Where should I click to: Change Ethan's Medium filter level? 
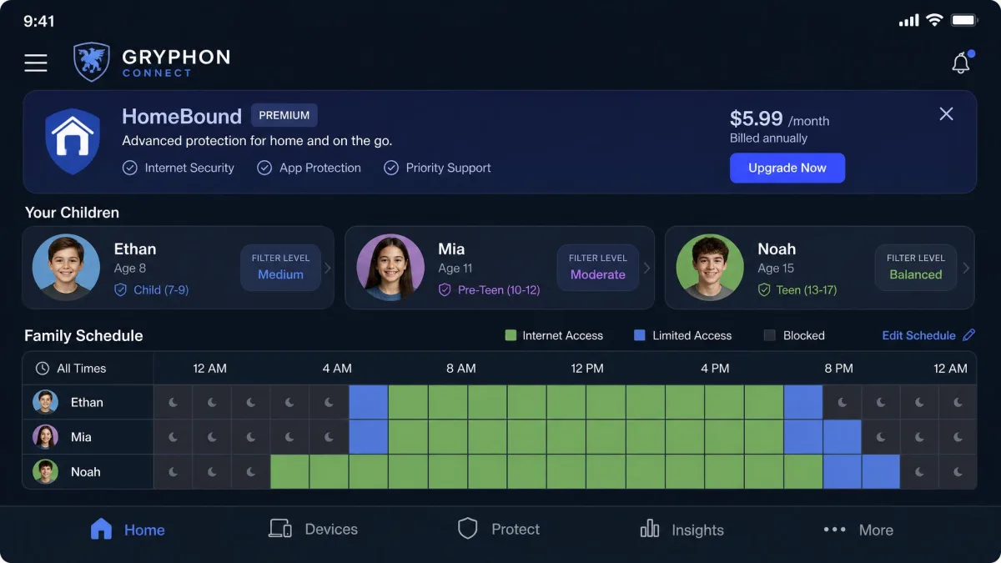[x=280, y=268]
